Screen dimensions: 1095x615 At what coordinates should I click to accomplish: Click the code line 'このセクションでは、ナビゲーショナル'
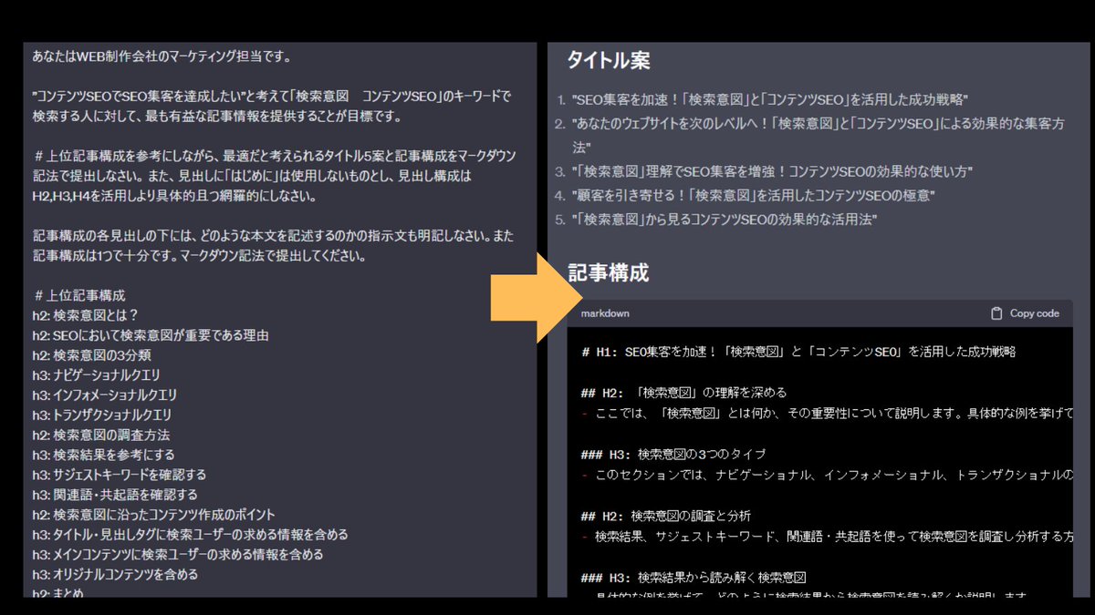(827, 475)
